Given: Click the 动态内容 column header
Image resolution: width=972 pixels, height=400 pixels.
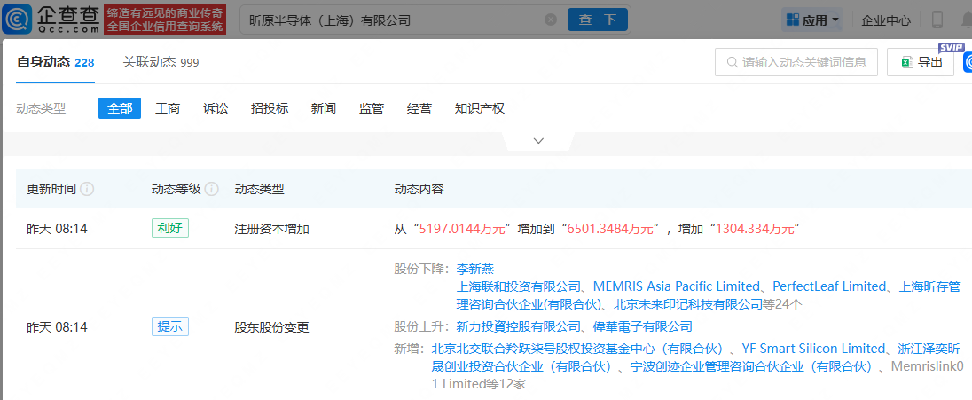Looking at the screenshot, I should 419,189.
